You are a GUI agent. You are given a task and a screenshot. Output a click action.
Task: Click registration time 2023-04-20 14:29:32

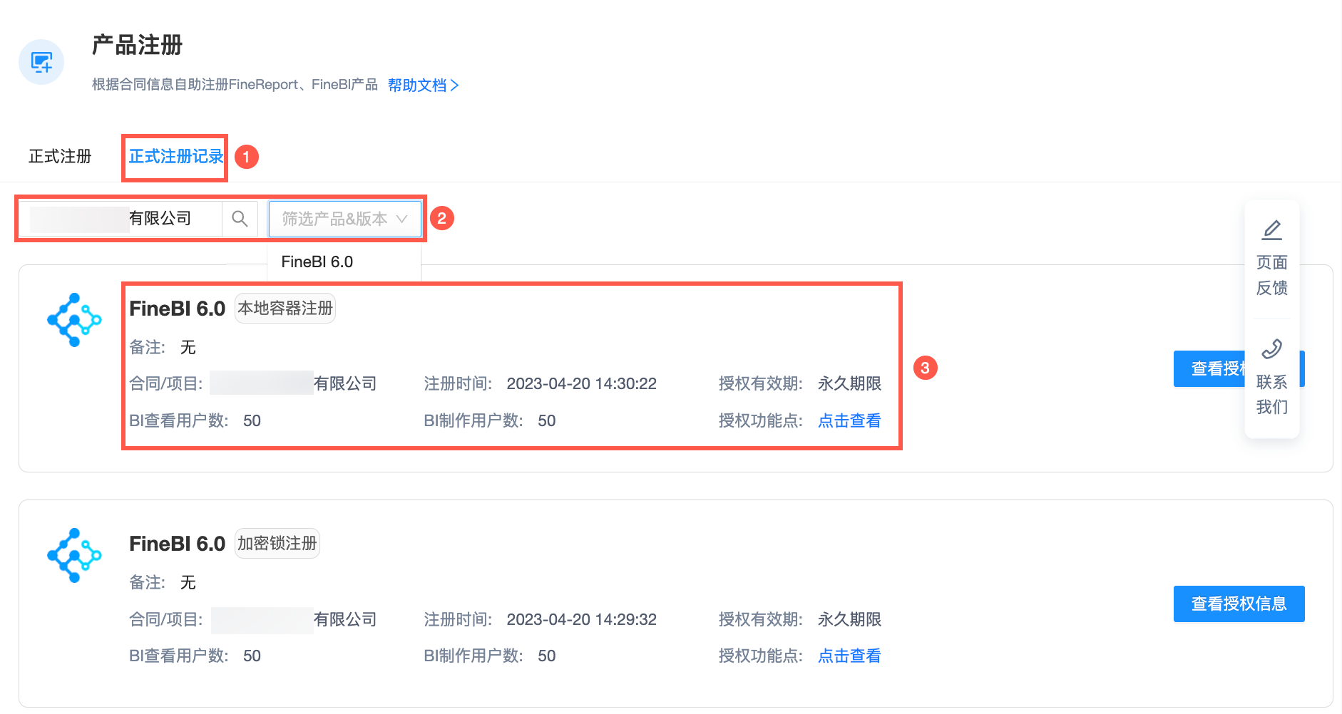[x=582, y=620]
